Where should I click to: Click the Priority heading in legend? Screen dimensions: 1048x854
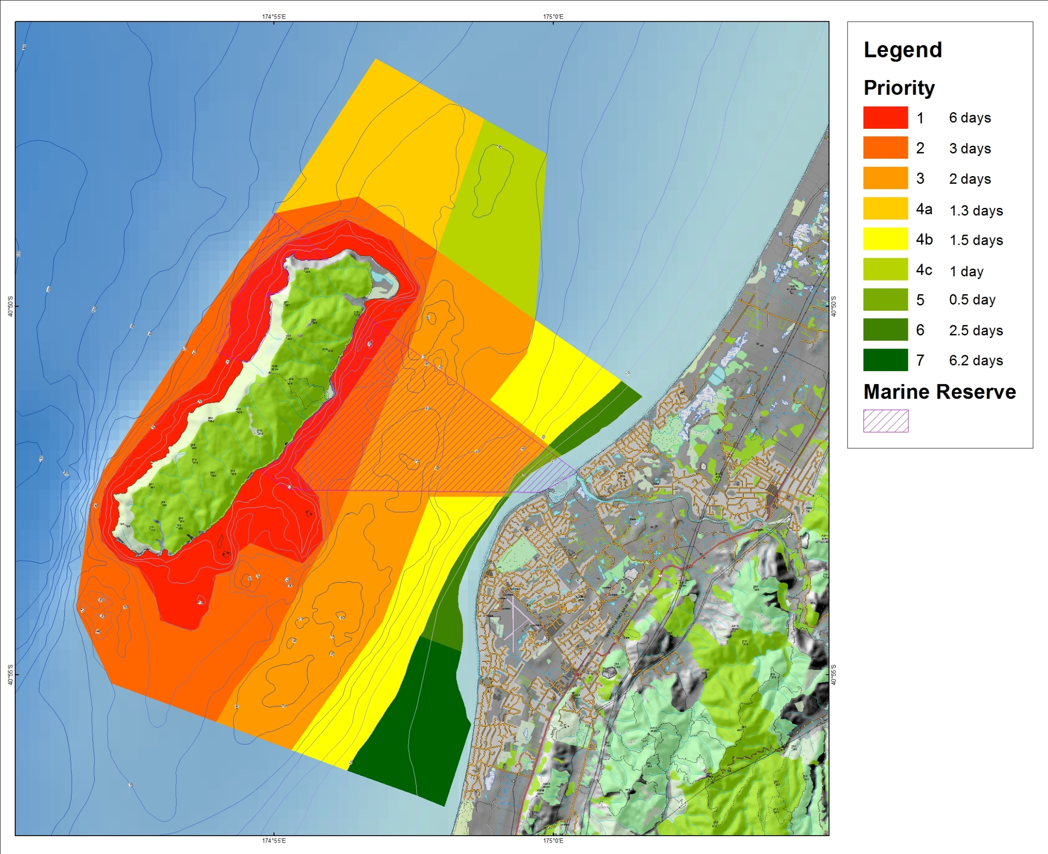tap(899, 87)
